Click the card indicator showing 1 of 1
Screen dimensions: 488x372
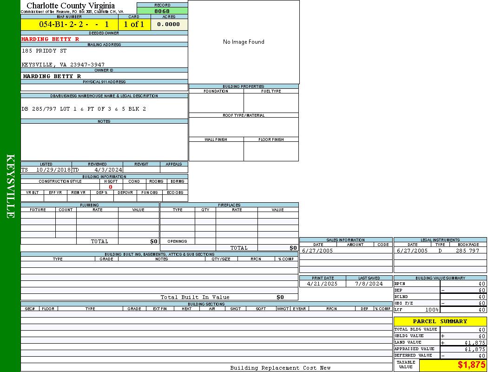click(x=134, y=24)
